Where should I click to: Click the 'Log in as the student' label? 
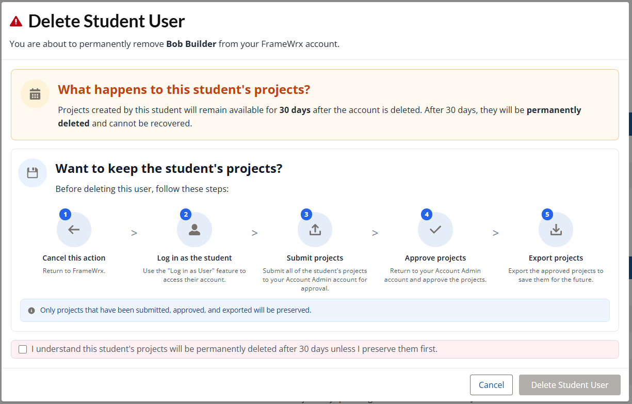[195, 258]
